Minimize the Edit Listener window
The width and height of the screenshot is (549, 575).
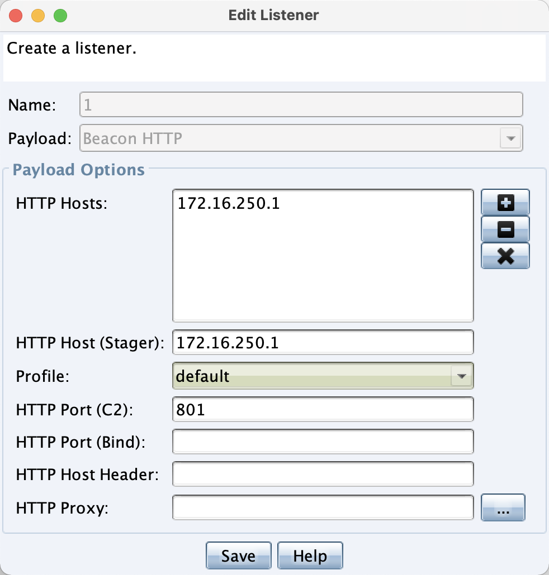coord(38,15)
